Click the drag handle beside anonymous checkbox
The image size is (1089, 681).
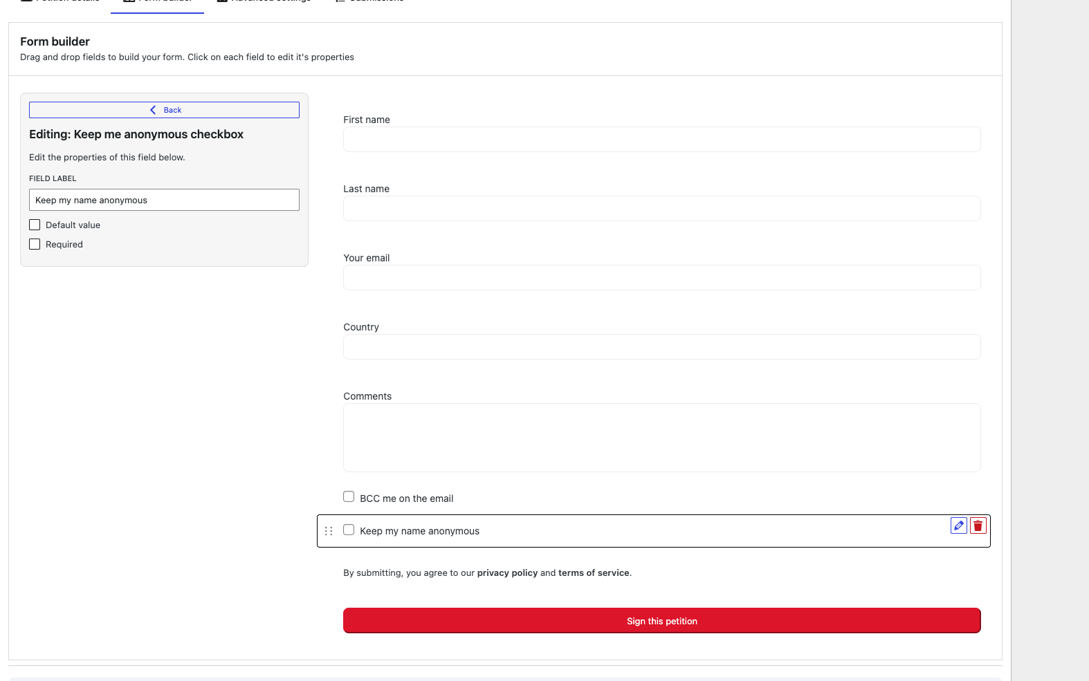point(329,531)
